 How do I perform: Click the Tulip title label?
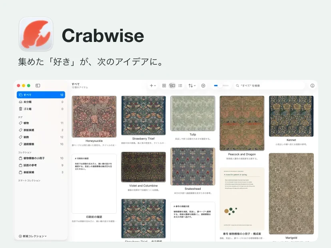click(x=193, y=135)
